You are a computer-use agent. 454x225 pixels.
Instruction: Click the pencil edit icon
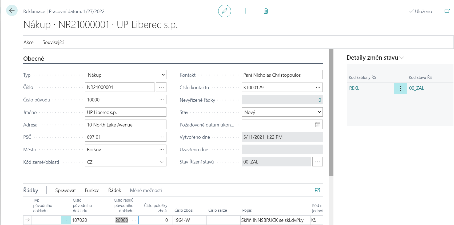point(224,11)
